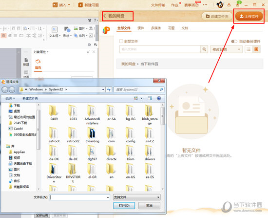Open 文件传输 menu item
268x218 pixels.
tap(158, 5)
